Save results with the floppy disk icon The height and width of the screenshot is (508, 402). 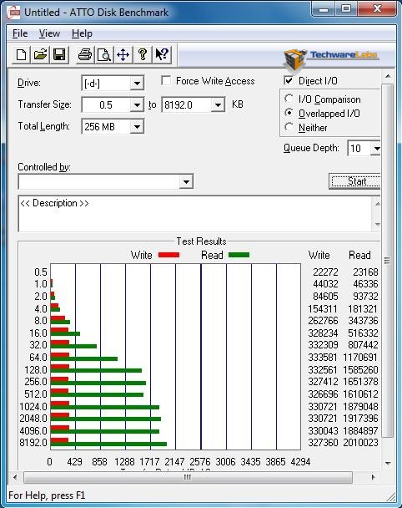(x=59, y=54)
